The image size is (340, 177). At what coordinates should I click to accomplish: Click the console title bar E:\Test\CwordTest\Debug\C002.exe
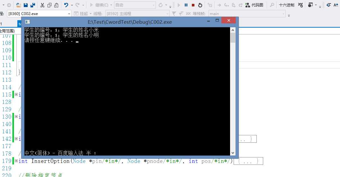(130, 22)
